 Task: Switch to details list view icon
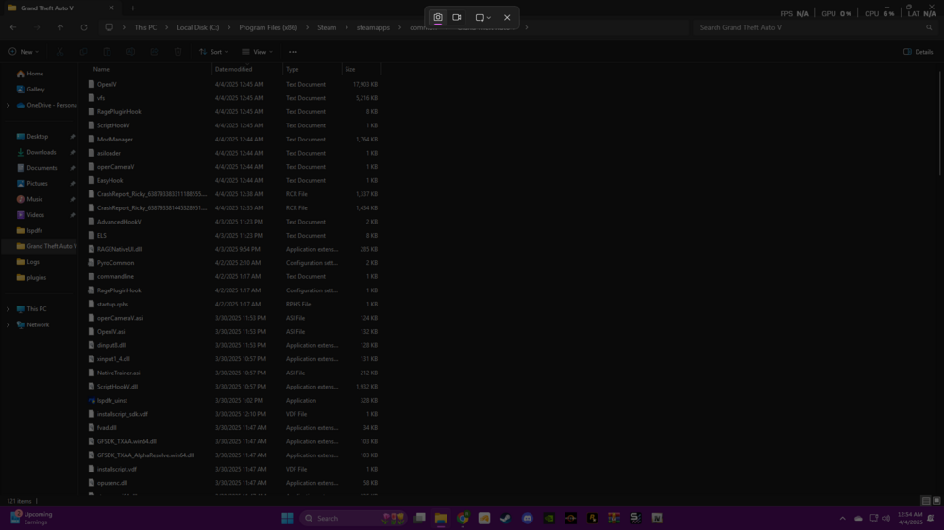[x=926, y=501]
